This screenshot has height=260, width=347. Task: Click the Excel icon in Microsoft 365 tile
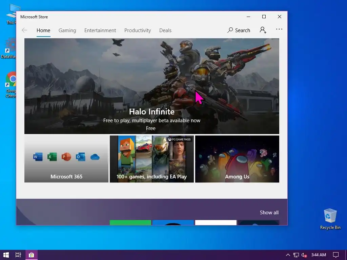[x=52, y=157]
